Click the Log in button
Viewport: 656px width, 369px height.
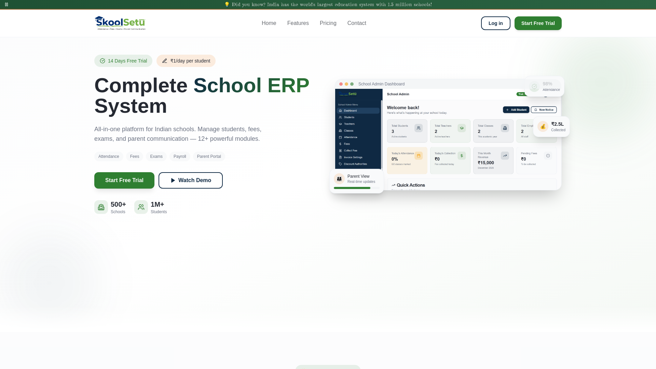(496, 23)
